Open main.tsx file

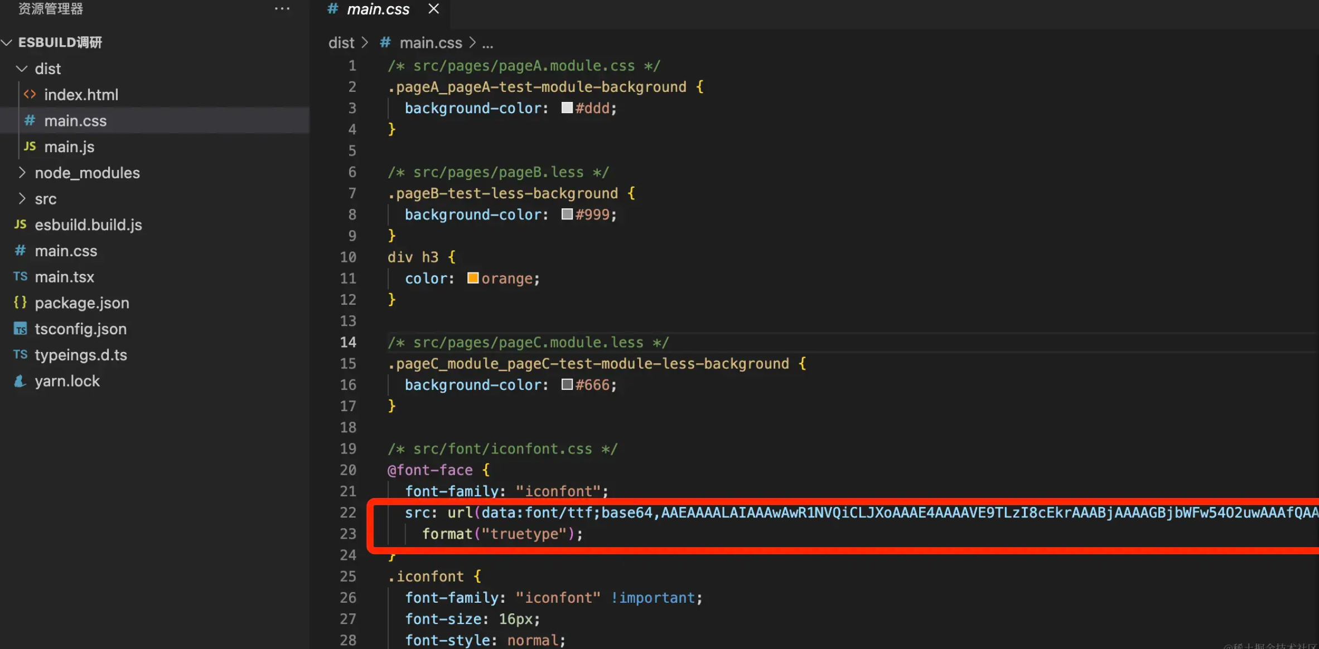(154, 277)
